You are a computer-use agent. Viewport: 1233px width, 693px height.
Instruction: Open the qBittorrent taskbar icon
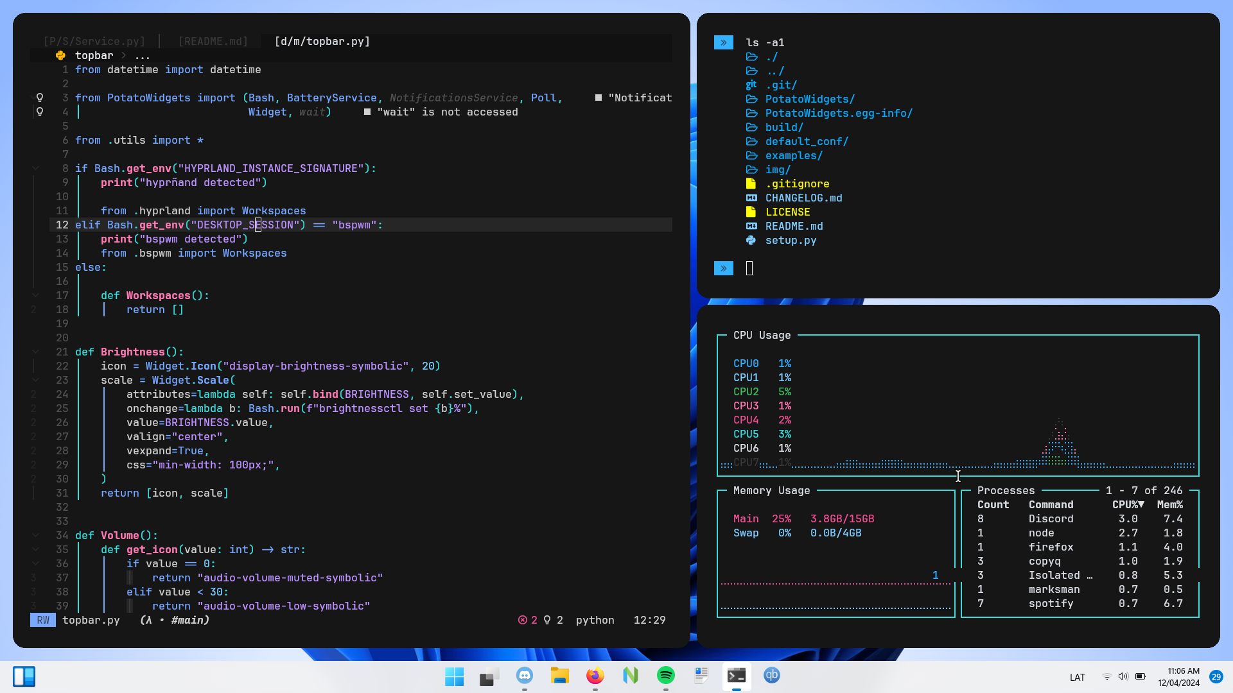(771, 676)
